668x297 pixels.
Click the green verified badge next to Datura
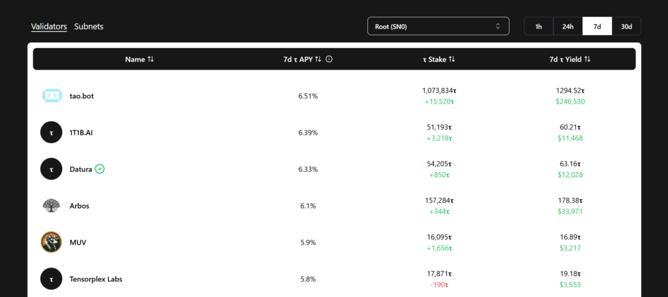coord(100,169)
